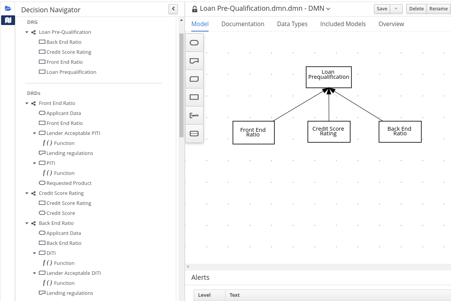Select the Input Data oval palette tool
Screen dimensions: 451x301
[194, 43]
